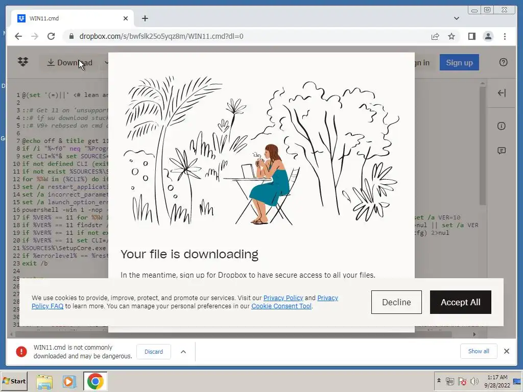Share this page using address bar icon
Viewport: 523px width, 392px height.
pyautogui.click(x=435, y=36)
